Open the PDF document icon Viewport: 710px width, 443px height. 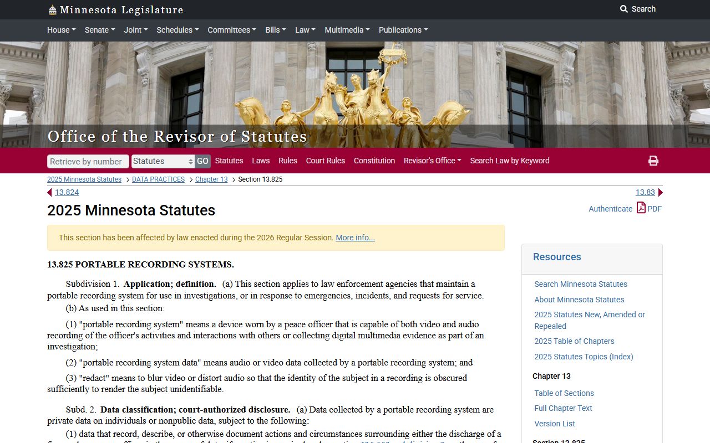[641, 208]
